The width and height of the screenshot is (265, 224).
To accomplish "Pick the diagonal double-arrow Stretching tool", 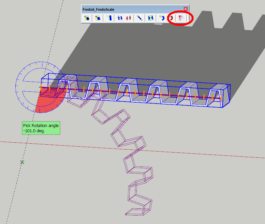I will coord(140,18).
